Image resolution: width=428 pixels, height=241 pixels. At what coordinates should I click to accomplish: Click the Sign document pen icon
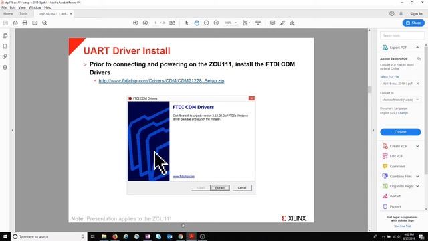[292, 23]
